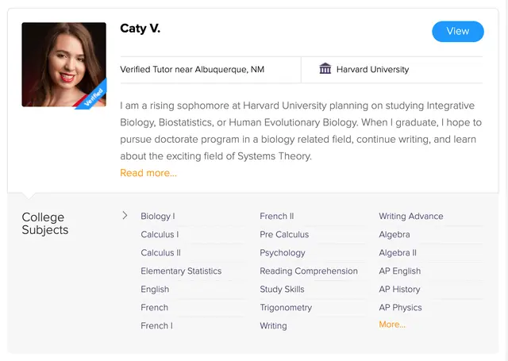Image resolution: width=508 pixels, height=361 pixels.
Task: Select French II subject
Action: [277, 217]
